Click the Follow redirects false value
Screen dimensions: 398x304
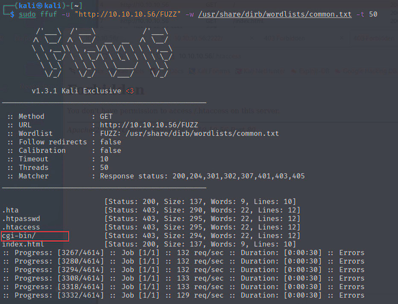click(111, 142)
